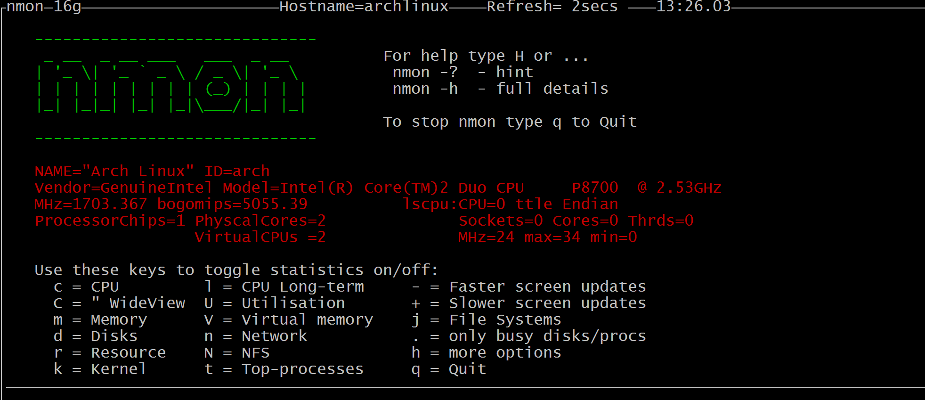Click the 13:26.03 clock text
Screen dimensions: 925x400
point(693,7)
